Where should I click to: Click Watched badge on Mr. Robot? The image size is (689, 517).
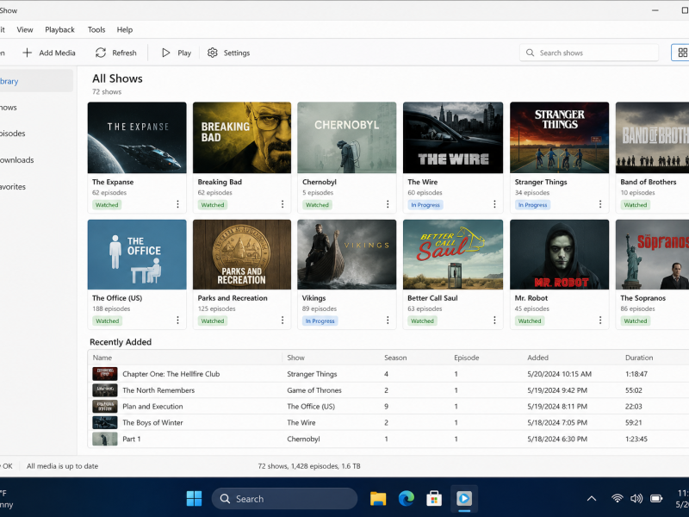click(x=530, y=321)
